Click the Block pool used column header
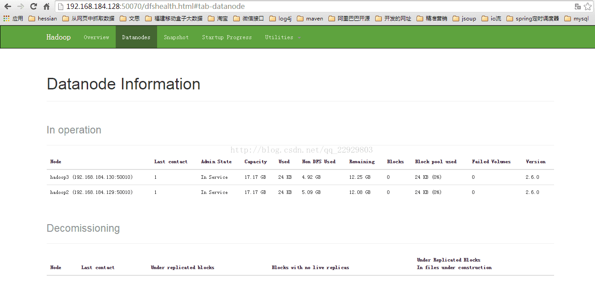This screenshot has height=290, width=595. click(x=436, y=161)
